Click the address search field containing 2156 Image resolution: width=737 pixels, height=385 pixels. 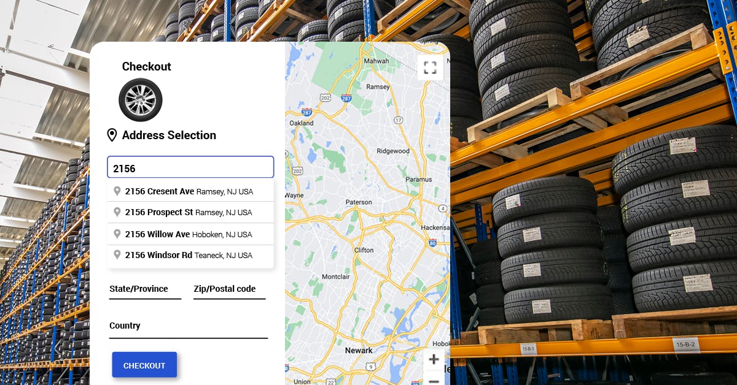point(190,167)
